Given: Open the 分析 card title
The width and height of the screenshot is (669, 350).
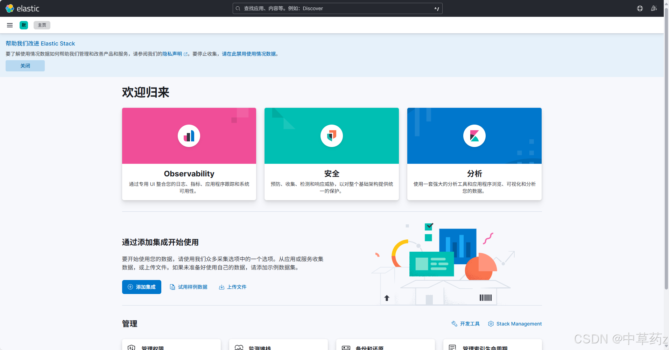Looking at the screenshot, I should click(474, 174).
